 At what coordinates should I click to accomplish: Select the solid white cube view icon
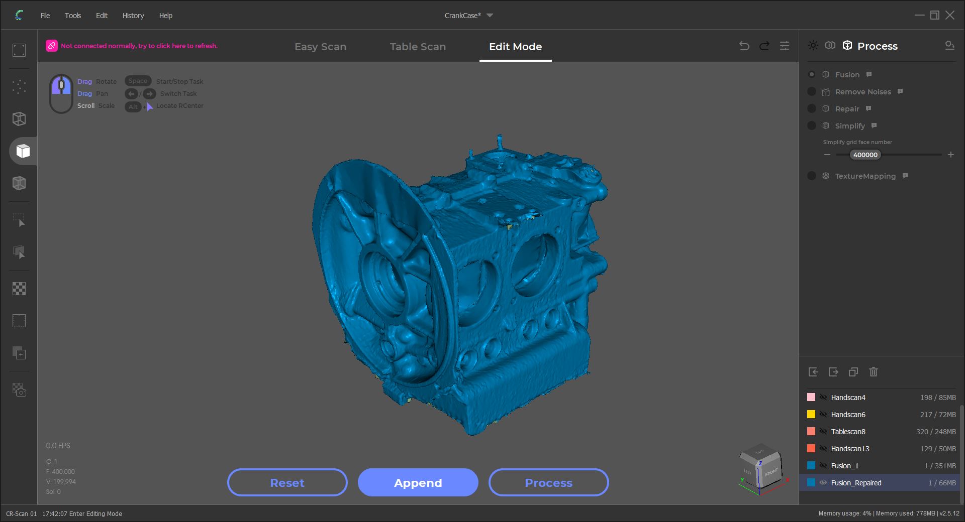[x=23, y=151]
